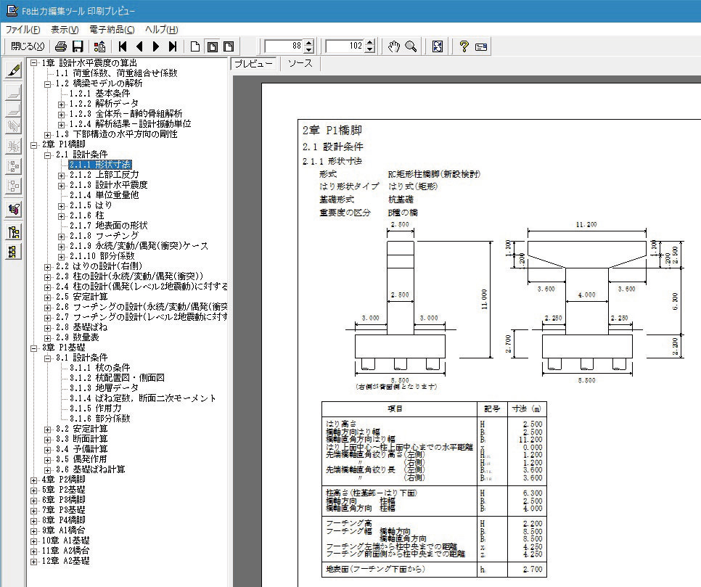
Task: Expand the 4章 P2橋脚 chapter
Action: pos(33,480)
